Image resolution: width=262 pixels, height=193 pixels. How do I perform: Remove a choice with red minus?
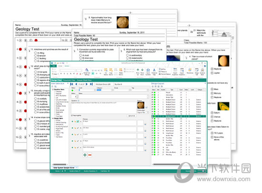tap(90, 155)
